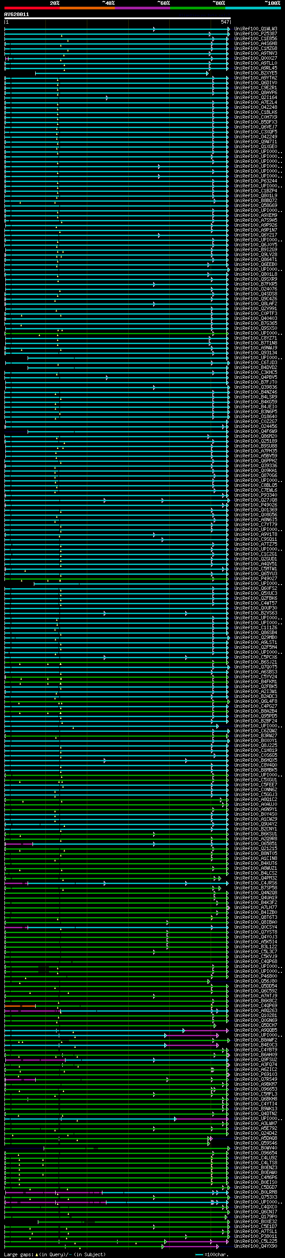Click the purple ~60% identity legend bar
This screenshot has width=285, height=1258.
142,8
